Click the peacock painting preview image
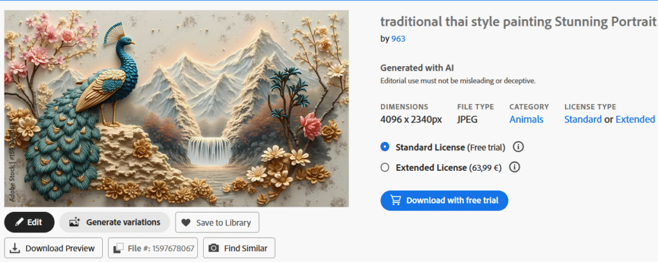The image size is (658, 262). [x=176, y=108]
